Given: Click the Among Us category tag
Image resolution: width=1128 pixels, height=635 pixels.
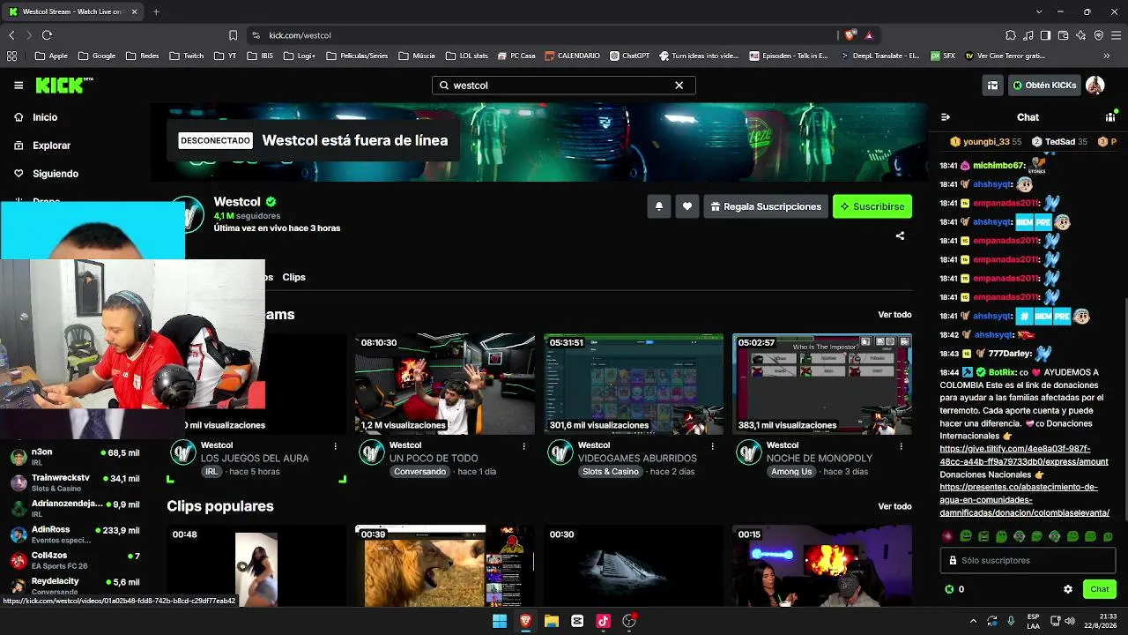Looking at the screenshot, I should coord(791,472).
